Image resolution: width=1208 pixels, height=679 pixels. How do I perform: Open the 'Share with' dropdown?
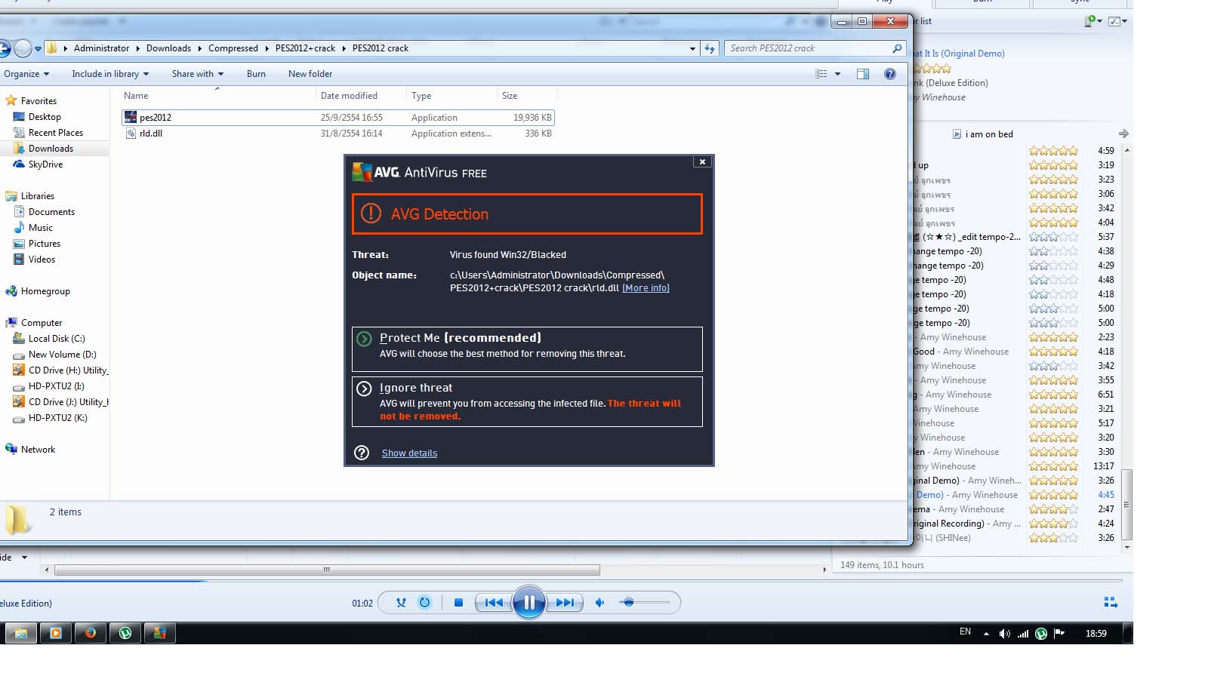point(198,74)
